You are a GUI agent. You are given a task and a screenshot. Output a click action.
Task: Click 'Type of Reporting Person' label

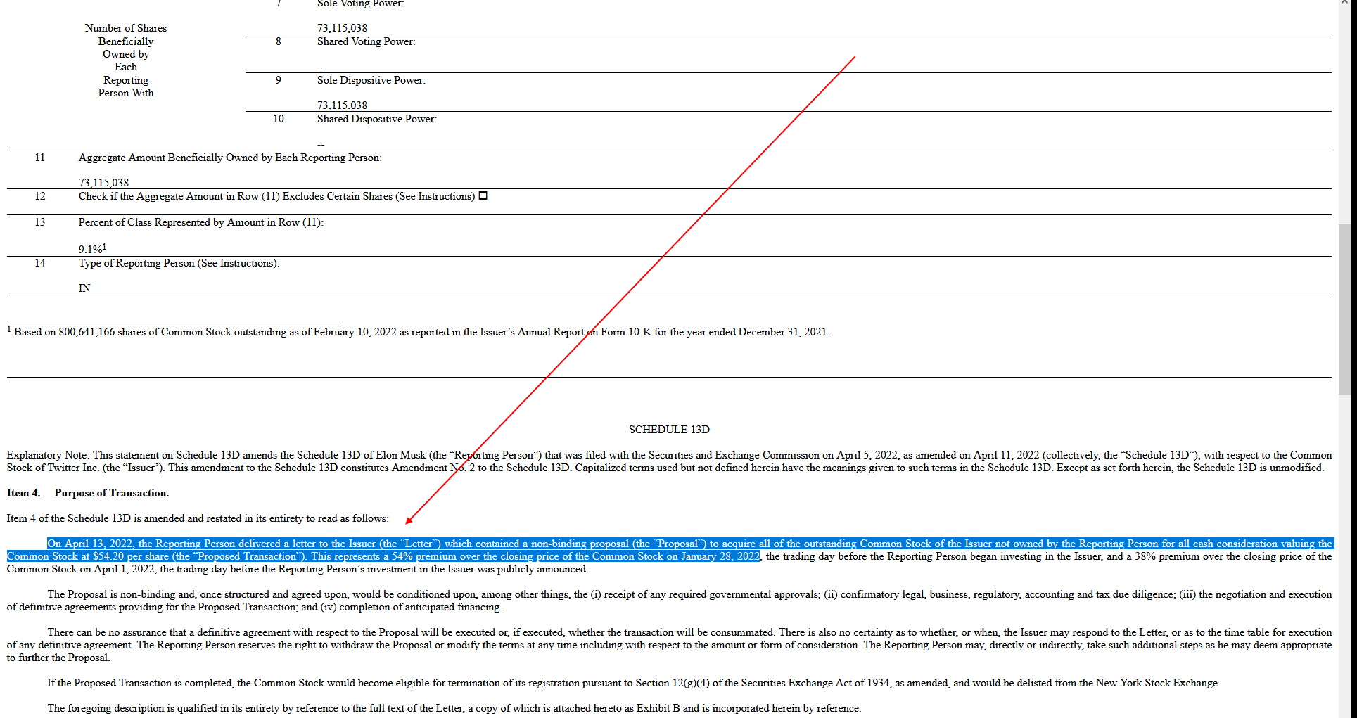coord(179,263)
